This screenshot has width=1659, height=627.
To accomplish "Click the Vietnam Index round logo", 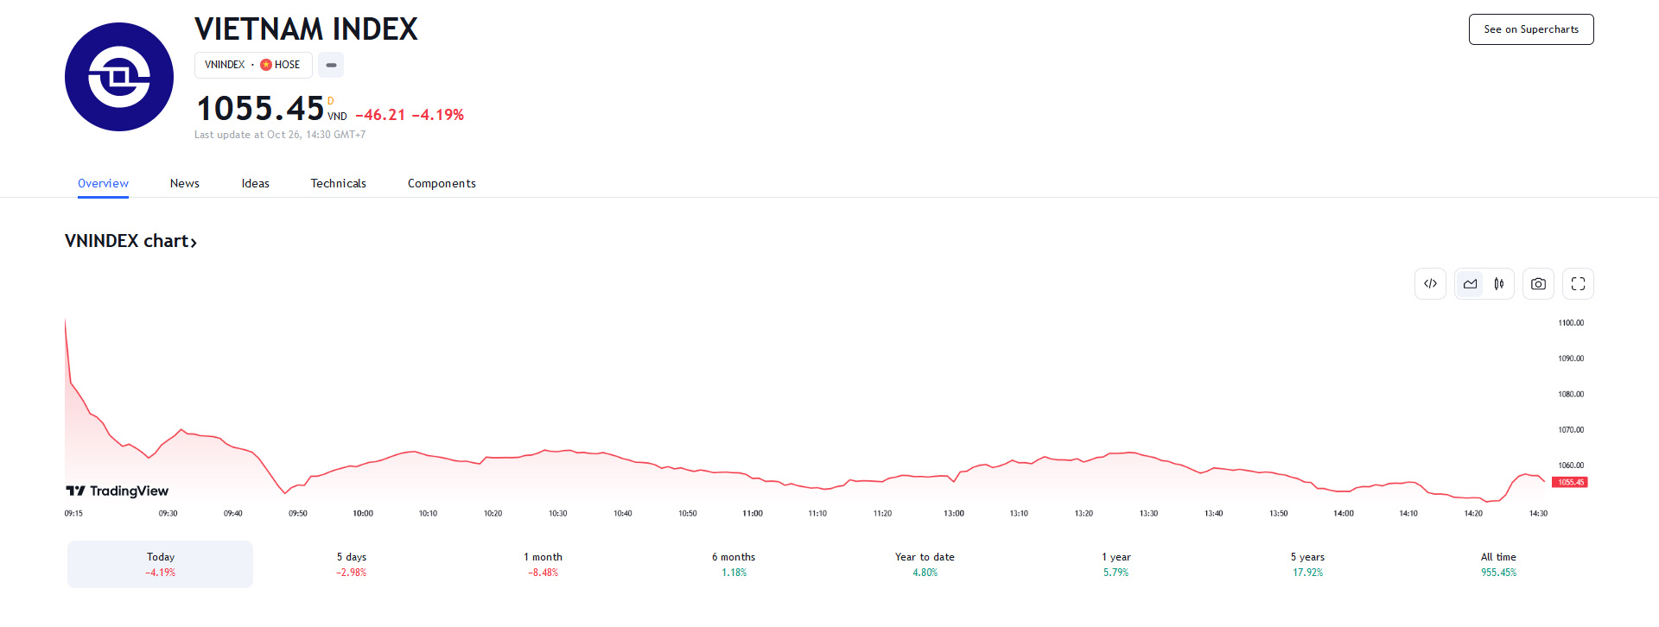I will (x=119, y=77).
